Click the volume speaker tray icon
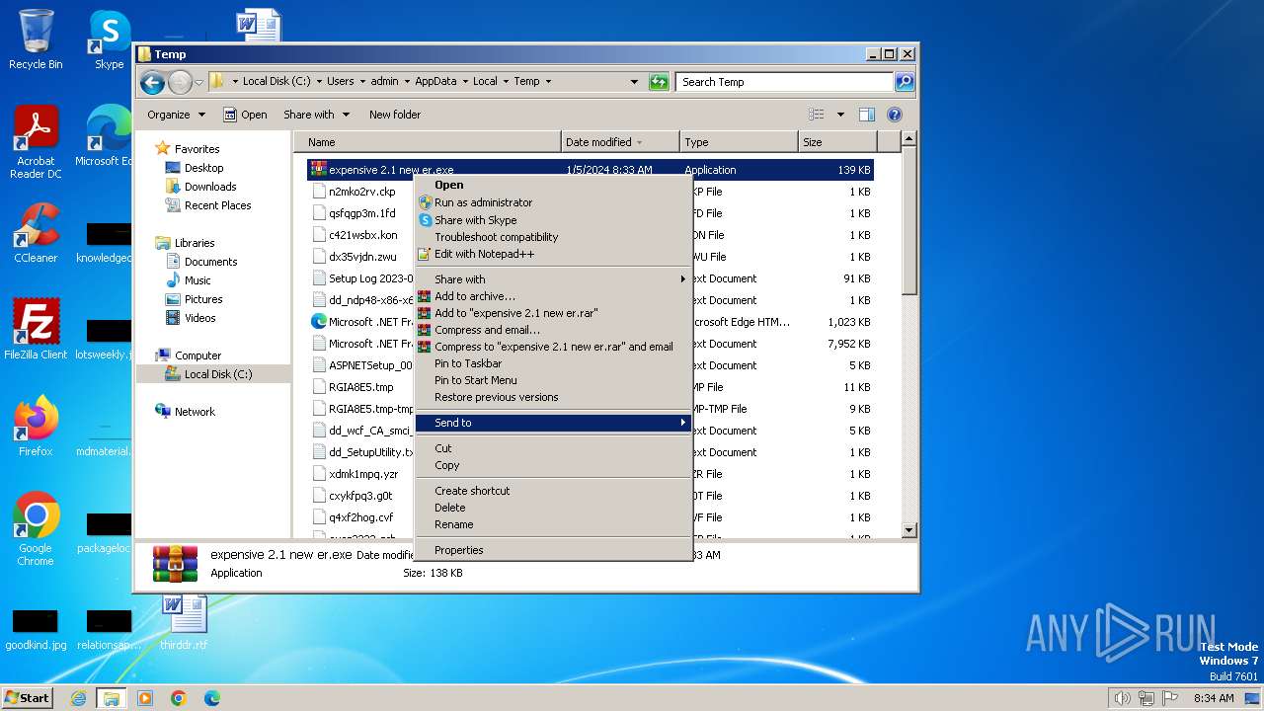 [1122, 698]
